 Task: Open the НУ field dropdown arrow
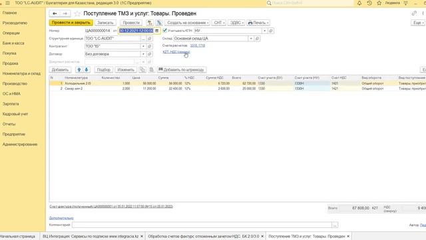265,31
